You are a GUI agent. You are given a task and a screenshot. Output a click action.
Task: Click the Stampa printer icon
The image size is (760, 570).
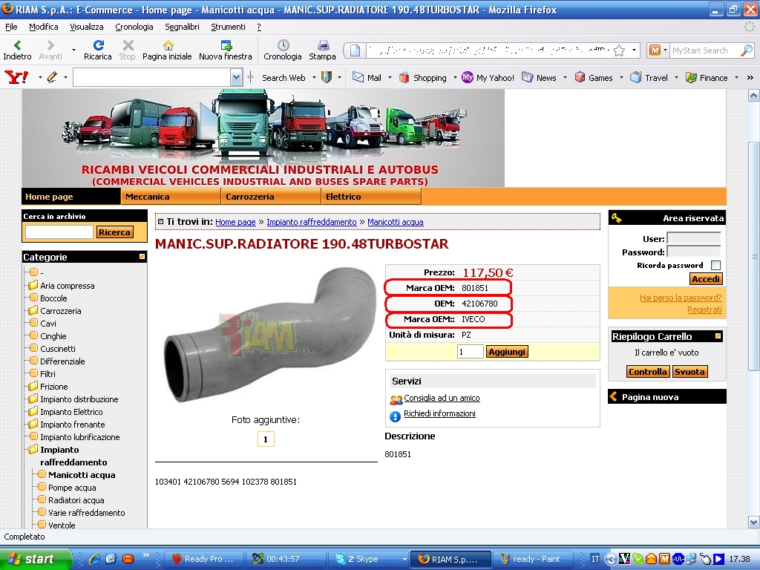point(322,46)
